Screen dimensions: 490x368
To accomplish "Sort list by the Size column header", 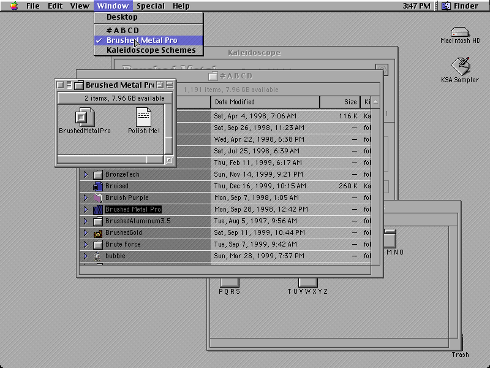I will 340,102.
